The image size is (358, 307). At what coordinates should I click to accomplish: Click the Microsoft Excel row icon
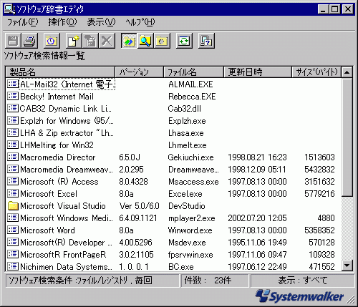point(13,193)
